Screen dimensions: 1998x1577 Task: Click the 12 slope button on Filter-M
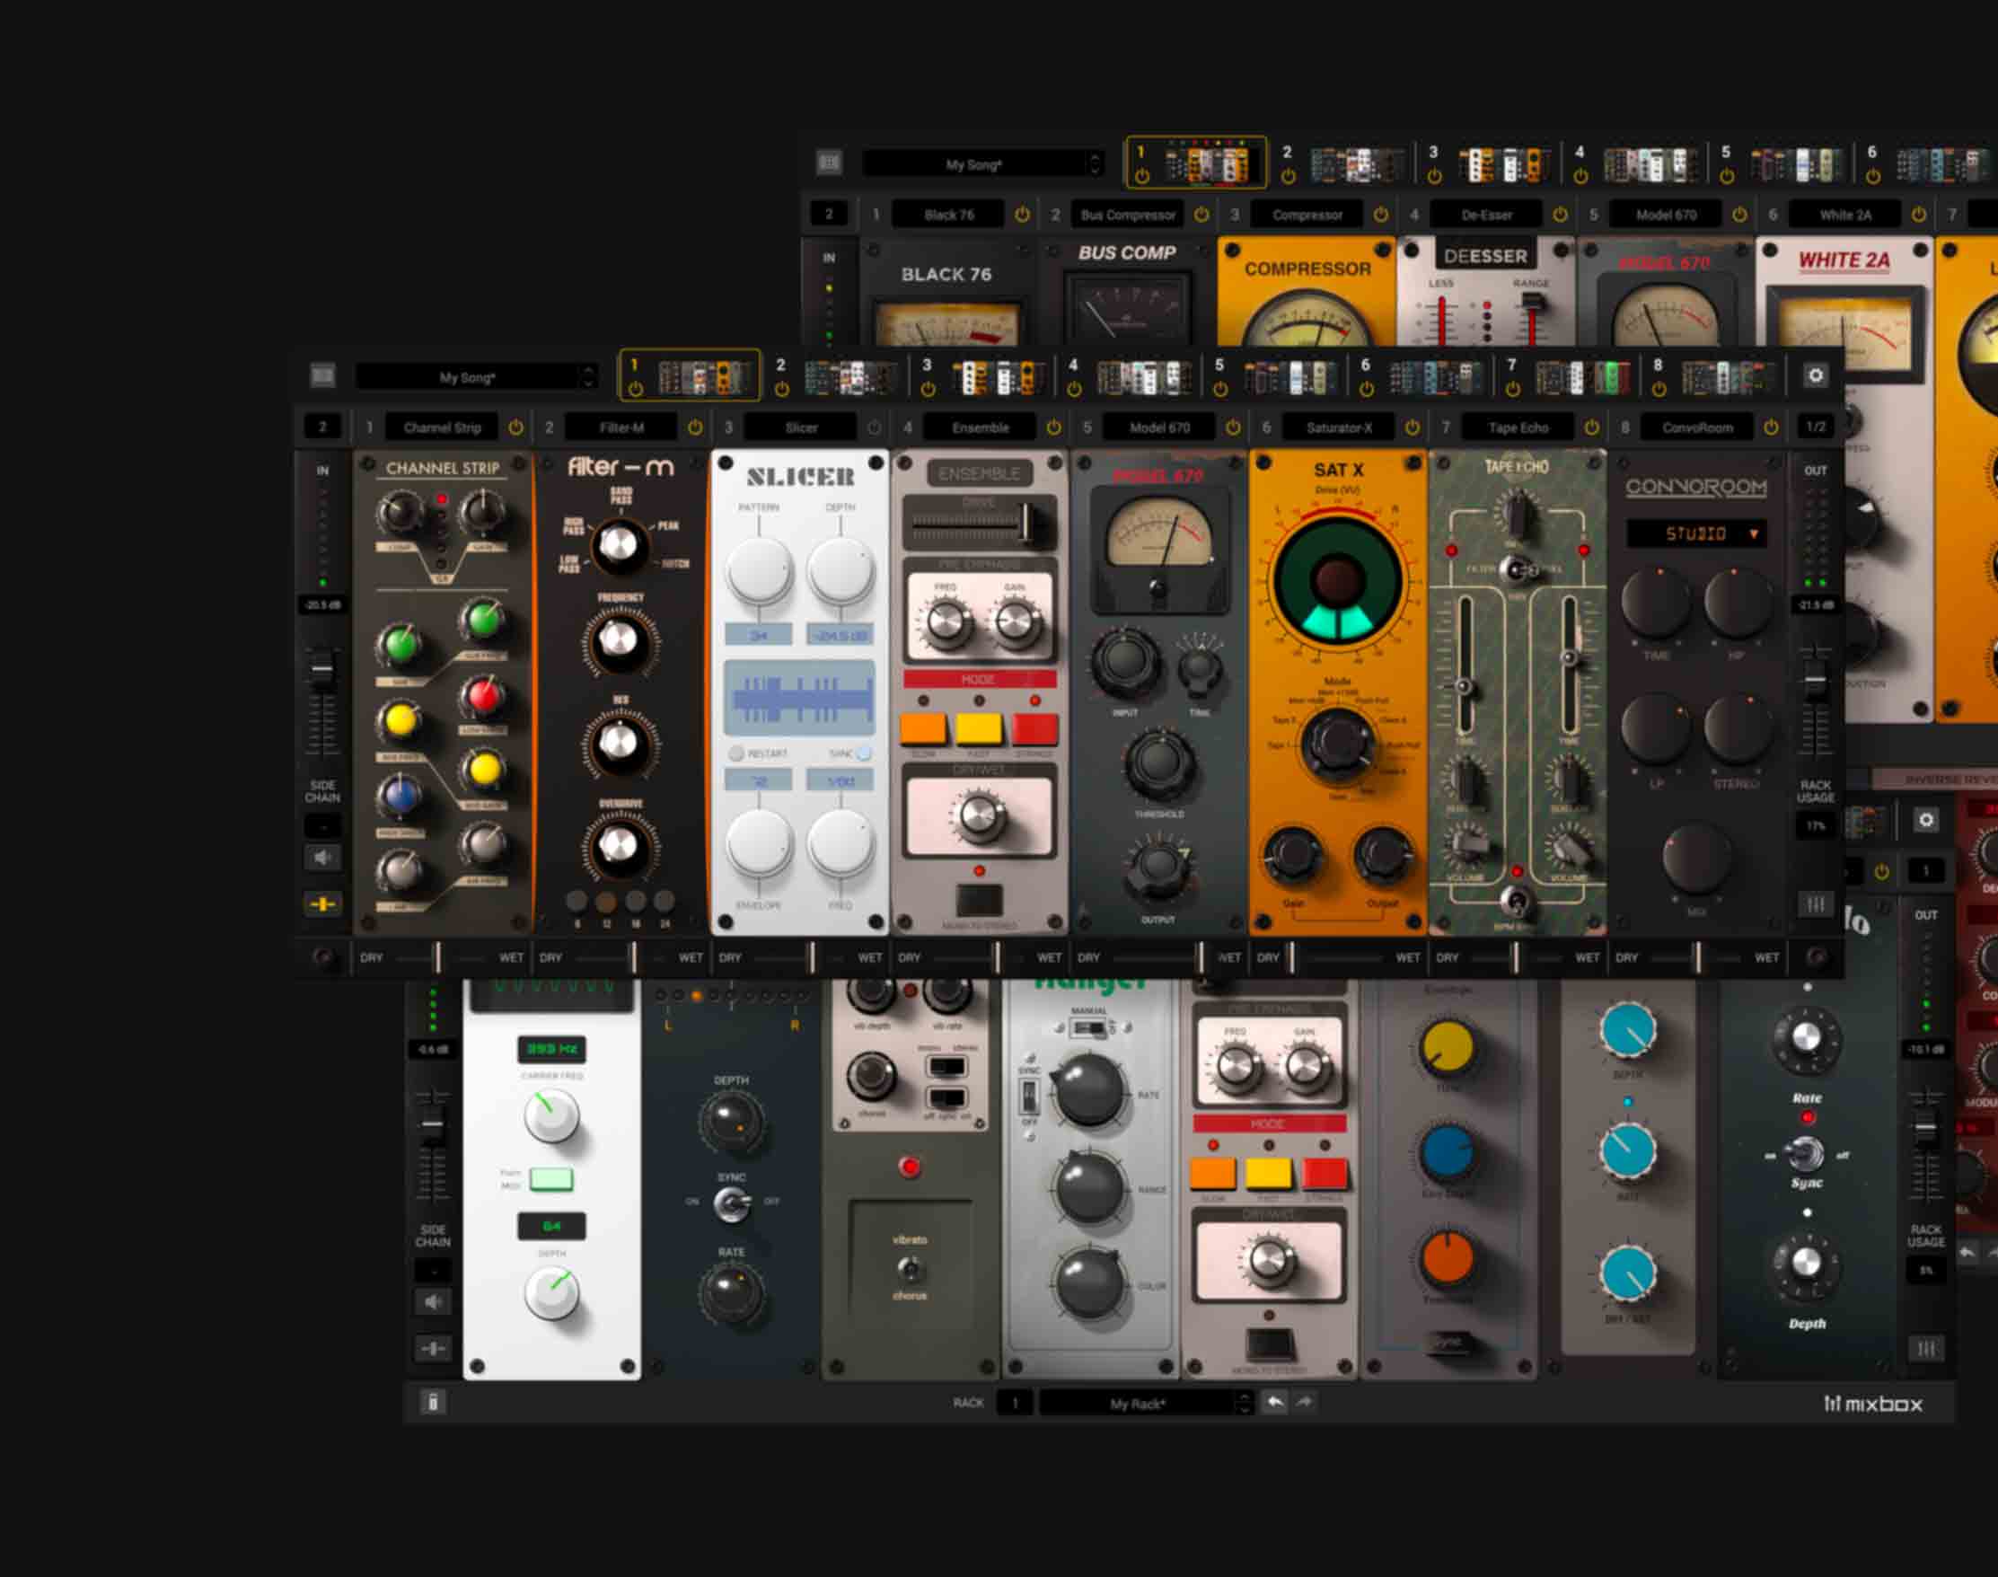[x=605, y=901]
